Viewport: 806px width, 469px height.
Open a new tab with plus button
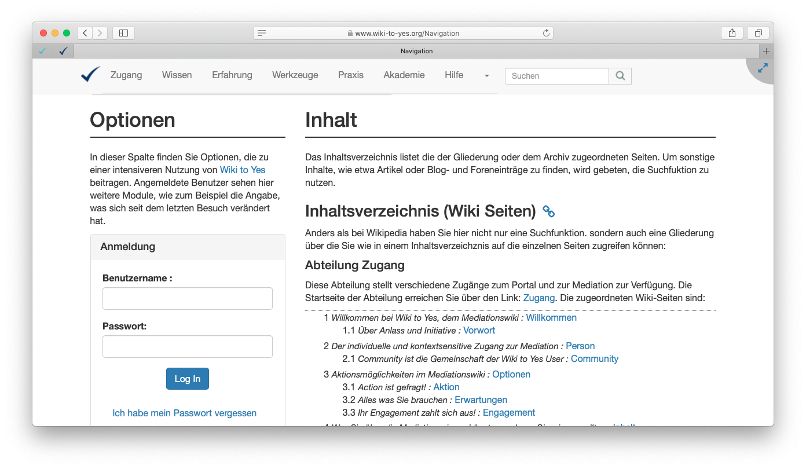coord(766,51)
